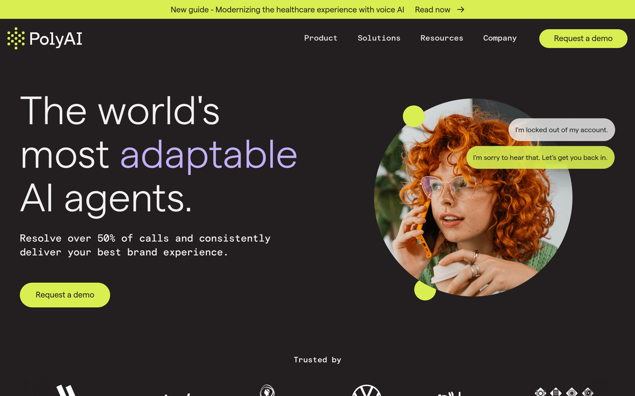This screenshot has height=396, width=635.
Task: Click the green dot below the photo
Action: coord(425,290)
